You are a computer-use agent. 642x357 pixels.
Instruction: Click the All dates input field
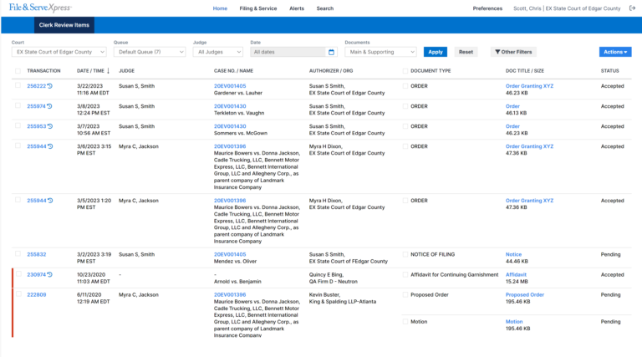click(x=288, y=52)
